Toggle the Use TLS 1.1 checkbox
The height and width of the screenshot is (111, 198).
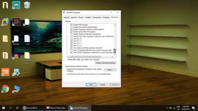click(71, 43)
